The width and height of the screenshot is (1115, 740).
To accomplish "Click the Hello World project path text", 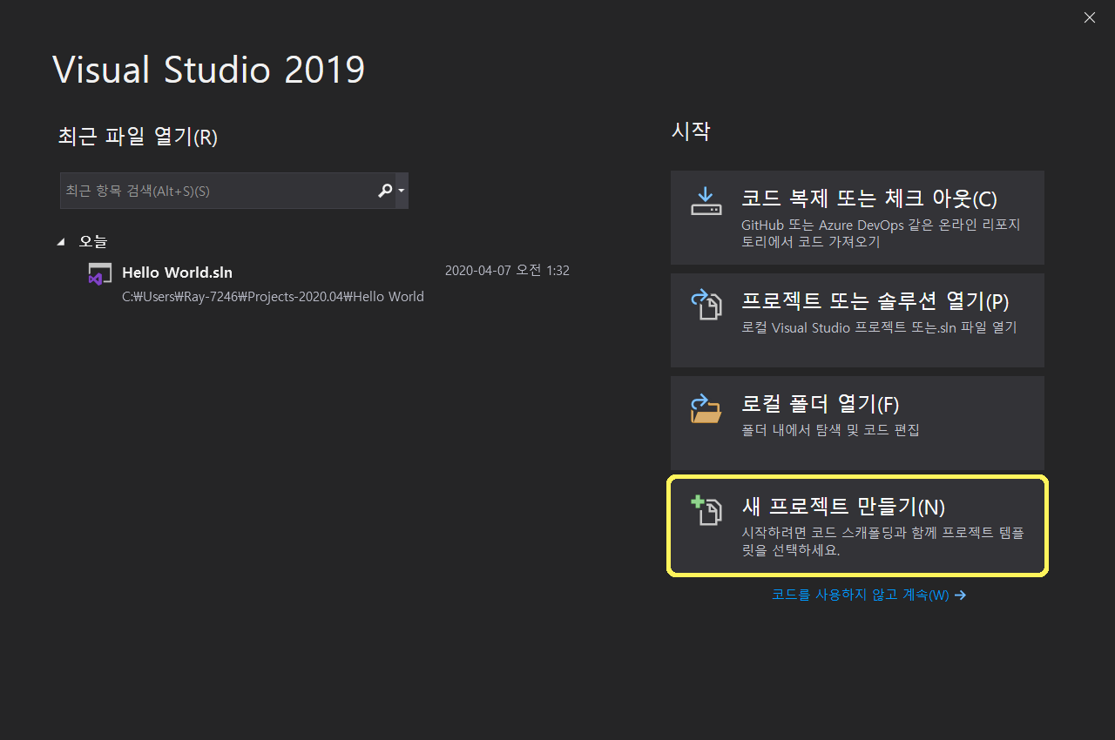I will 273,297.
